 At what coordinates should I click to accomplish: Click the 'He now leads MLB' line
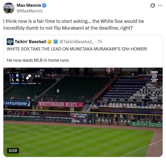point(38,60)
